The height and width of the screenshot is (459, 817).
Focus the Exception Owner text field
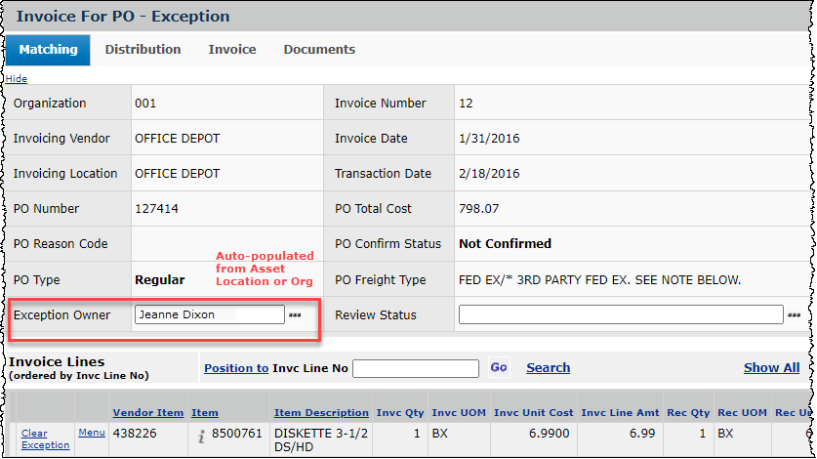pyautogui.click(x=209, y=314)
